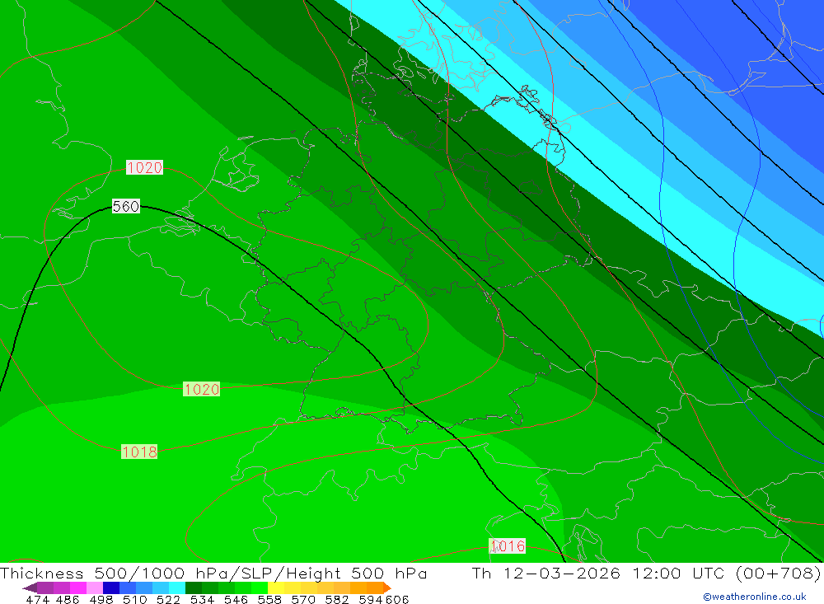Image resolution: width=824 pixels, height=604 pixels.
Task: Click the orange right arrow of the legend
Action: (x=387, y=588)
